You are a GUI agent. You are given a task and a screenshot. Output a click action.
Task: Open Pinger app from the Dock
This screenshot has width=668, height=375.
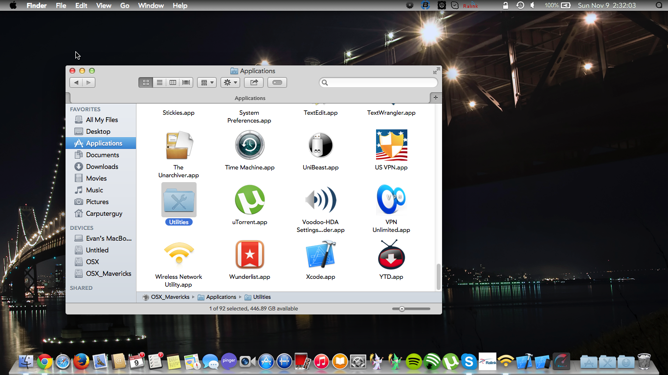tap(229, 361)
